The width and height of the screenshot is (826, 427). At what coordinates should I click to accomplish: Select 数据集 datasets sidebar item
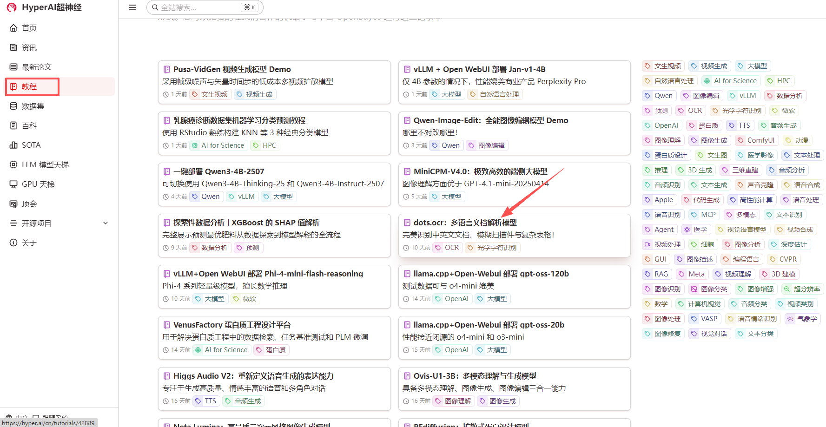tap(33, 106)
